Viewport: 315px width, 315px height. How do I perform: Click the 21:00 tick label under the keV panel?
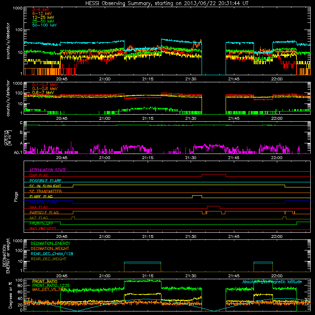click(x=105, y=79)
